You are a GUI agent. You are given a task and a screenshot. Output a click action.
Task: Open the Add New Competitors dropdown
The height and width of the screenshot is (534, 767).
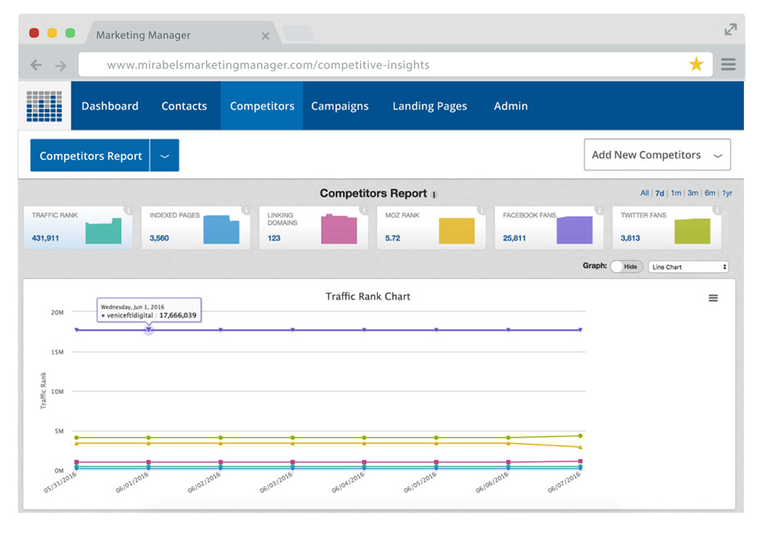click(x=657, y=155)
